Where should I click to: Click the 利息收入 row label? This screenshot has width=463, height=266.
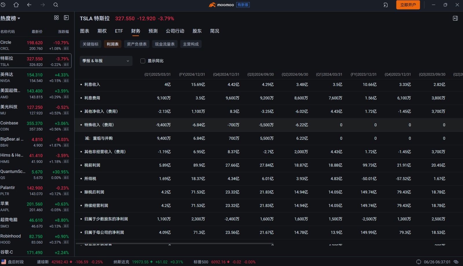92,84
